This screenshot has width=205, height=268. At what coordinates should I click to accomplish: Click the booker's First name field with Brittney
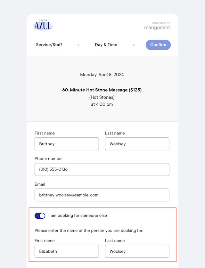click(x=67, y=144)
